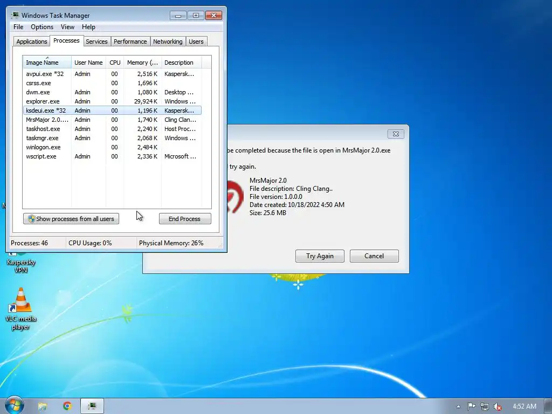Open the View menu

(67, 27)
